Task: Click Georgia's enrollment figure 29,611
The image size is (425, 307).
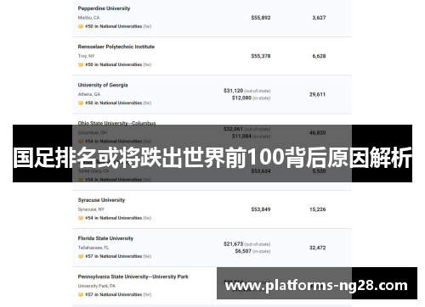Action: click(317, 94)
